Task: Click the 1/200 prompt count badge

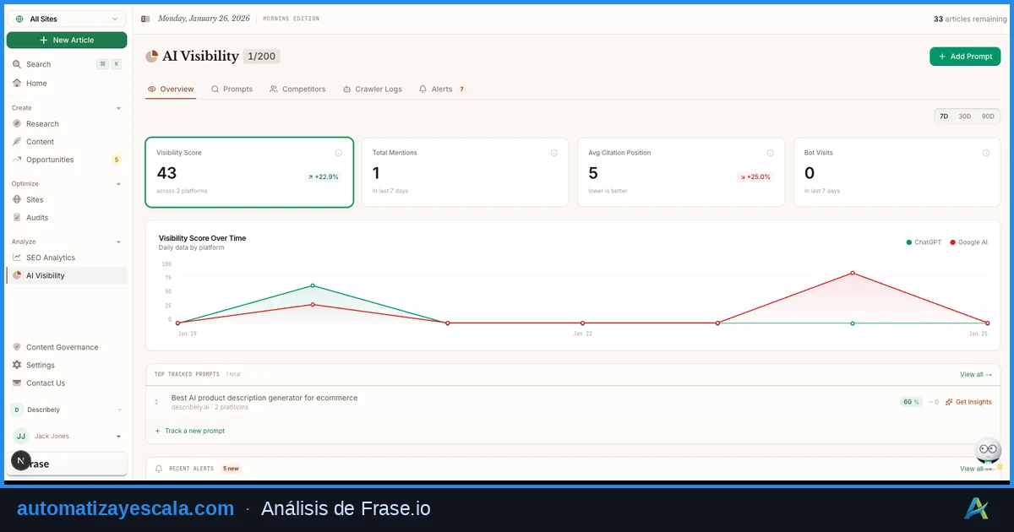Action: 261,57
